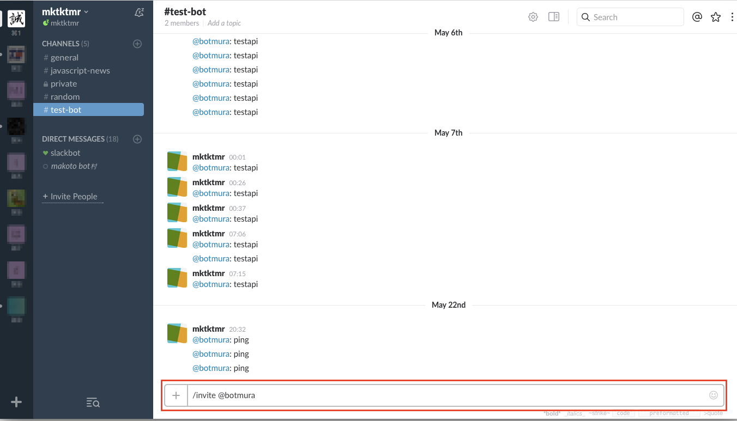Show mentions with the @ icon
The height and width of the screenshot is (421, 737).
697,17
